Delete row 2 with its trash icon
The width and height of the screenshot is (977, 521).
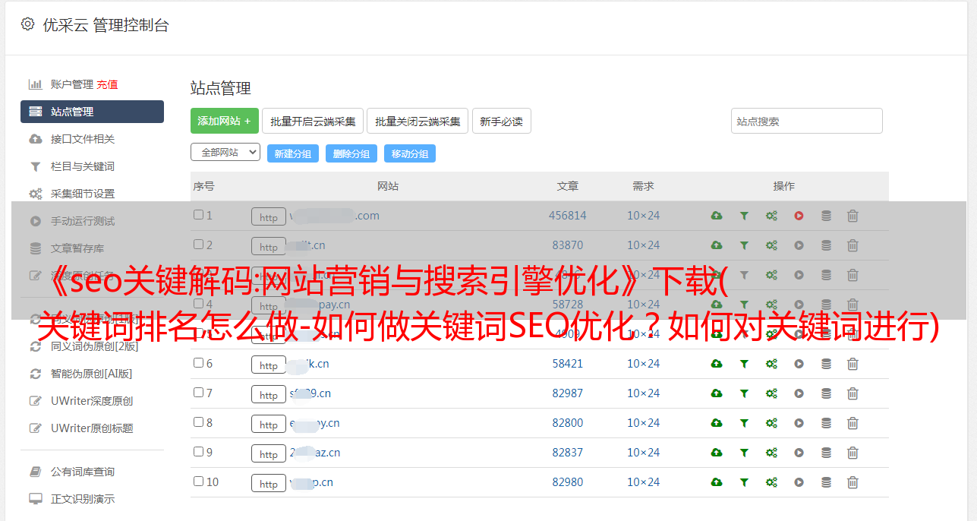coord(853,245)
